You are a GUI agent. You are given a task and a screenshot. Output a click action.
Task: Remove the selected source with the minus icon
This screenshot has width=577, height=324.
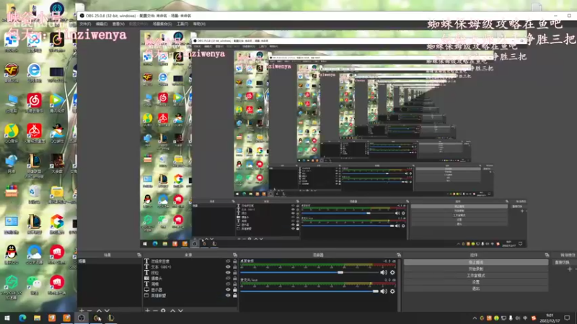click(155, 310)
